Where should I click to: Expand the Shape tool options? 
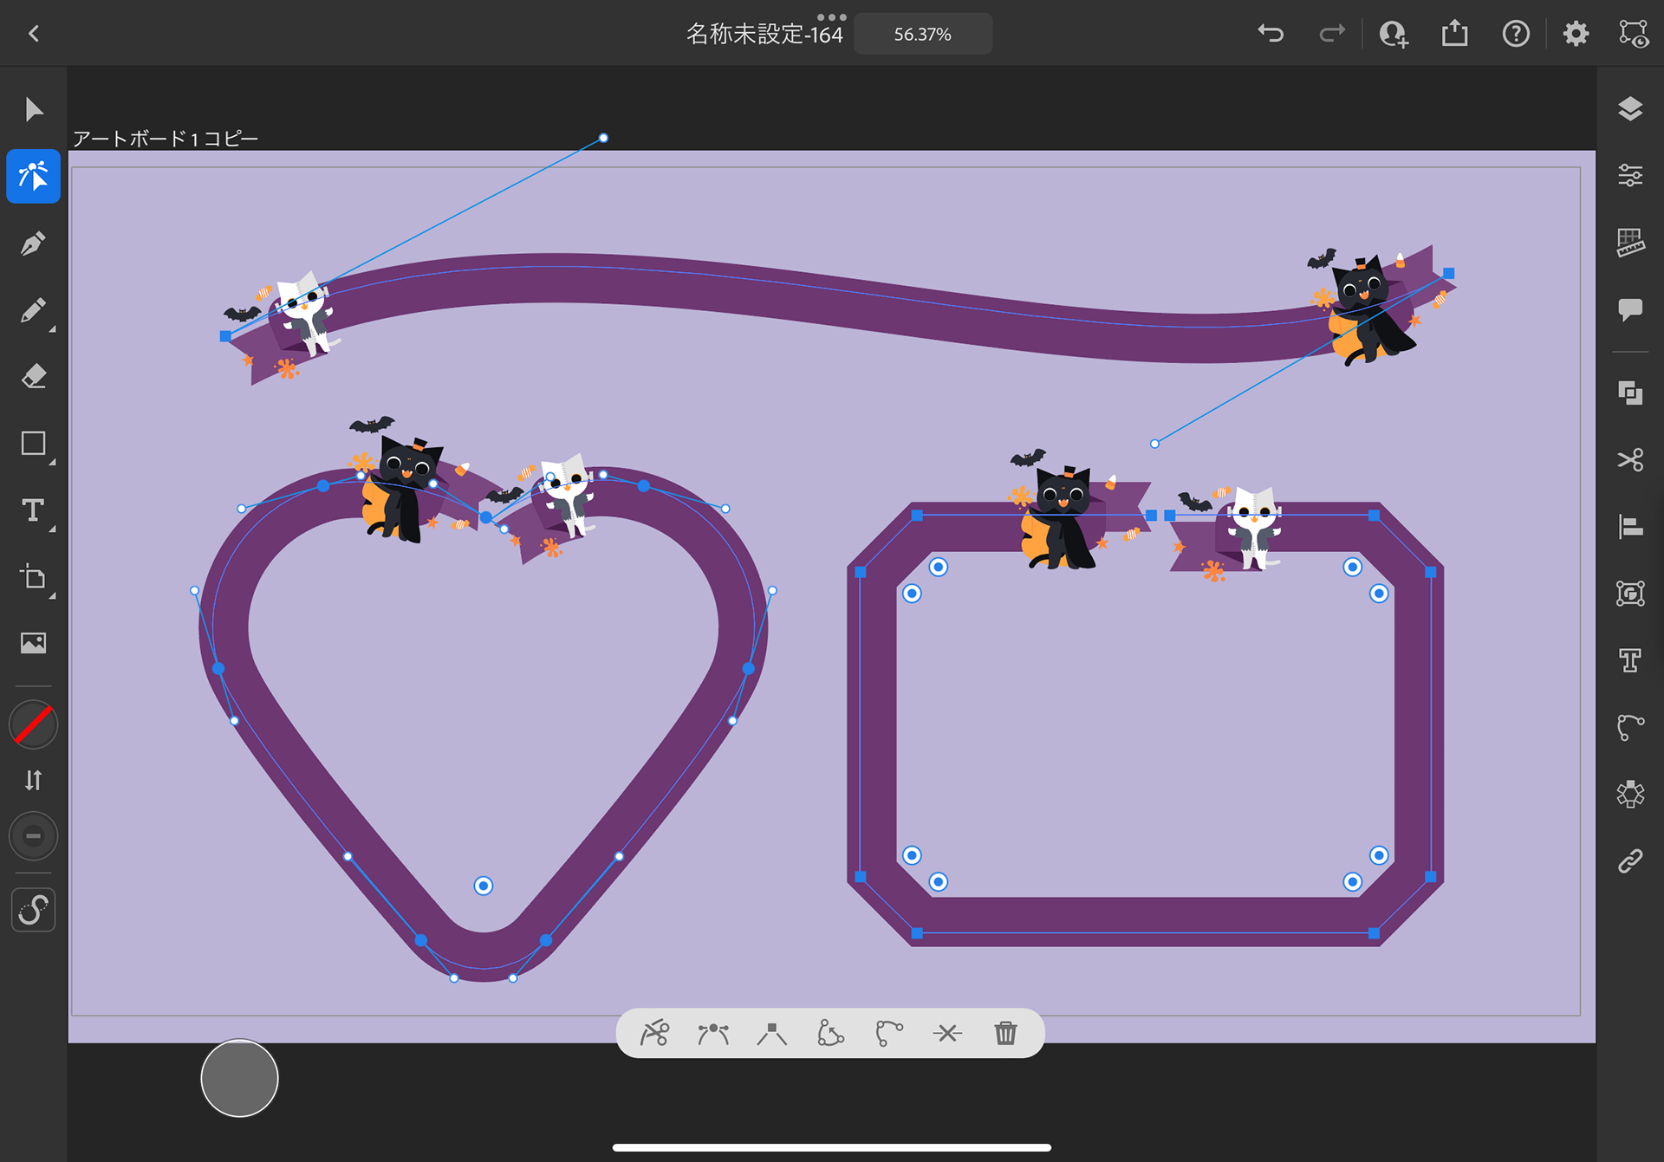(x=52, y=463)
